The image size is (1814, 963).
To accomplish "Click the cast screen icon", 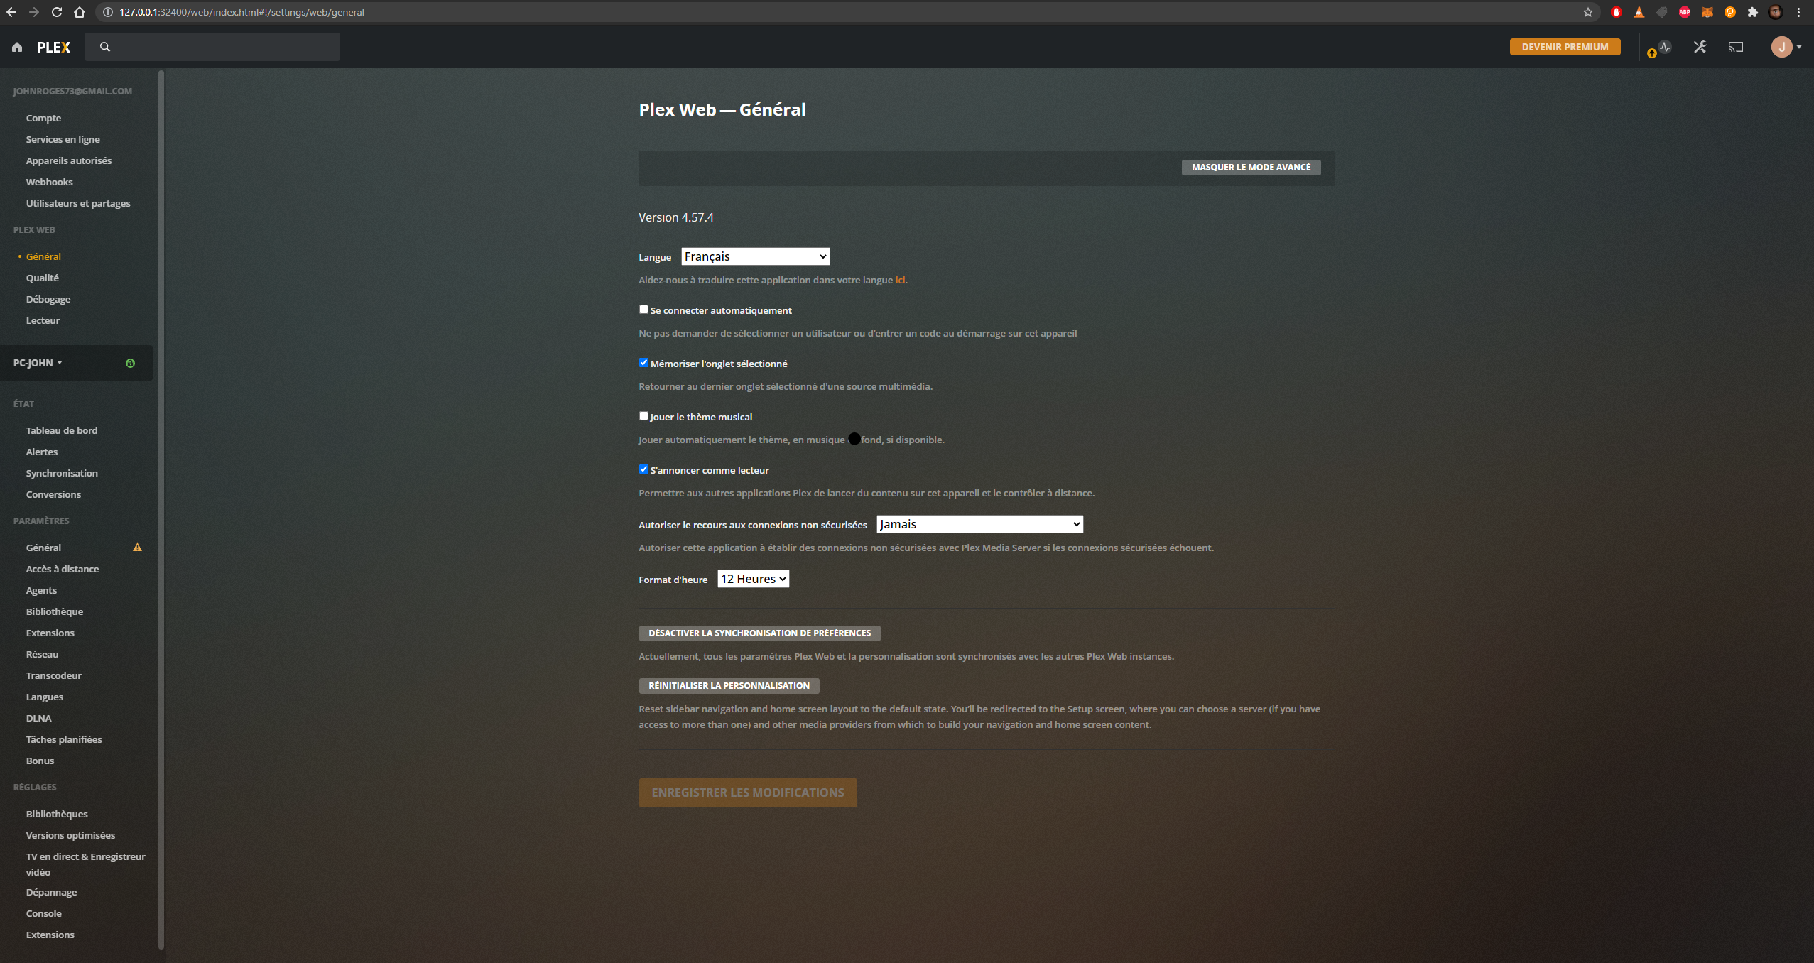I will 1735,47.
